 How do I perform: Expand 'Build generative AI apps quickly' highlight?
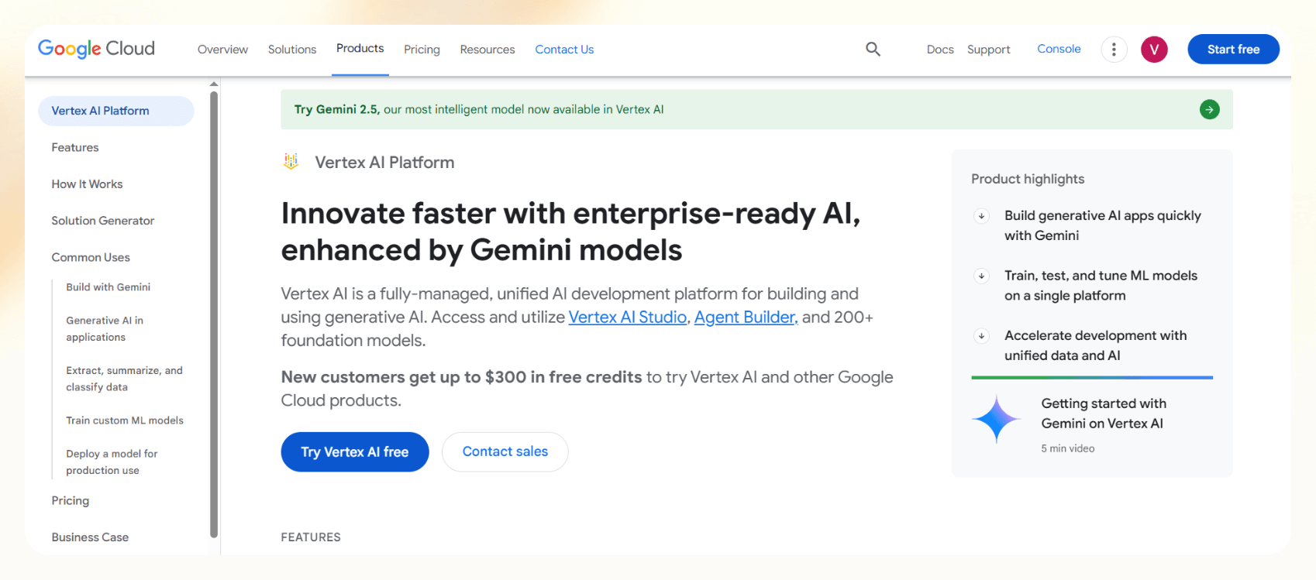click(981, 216)
